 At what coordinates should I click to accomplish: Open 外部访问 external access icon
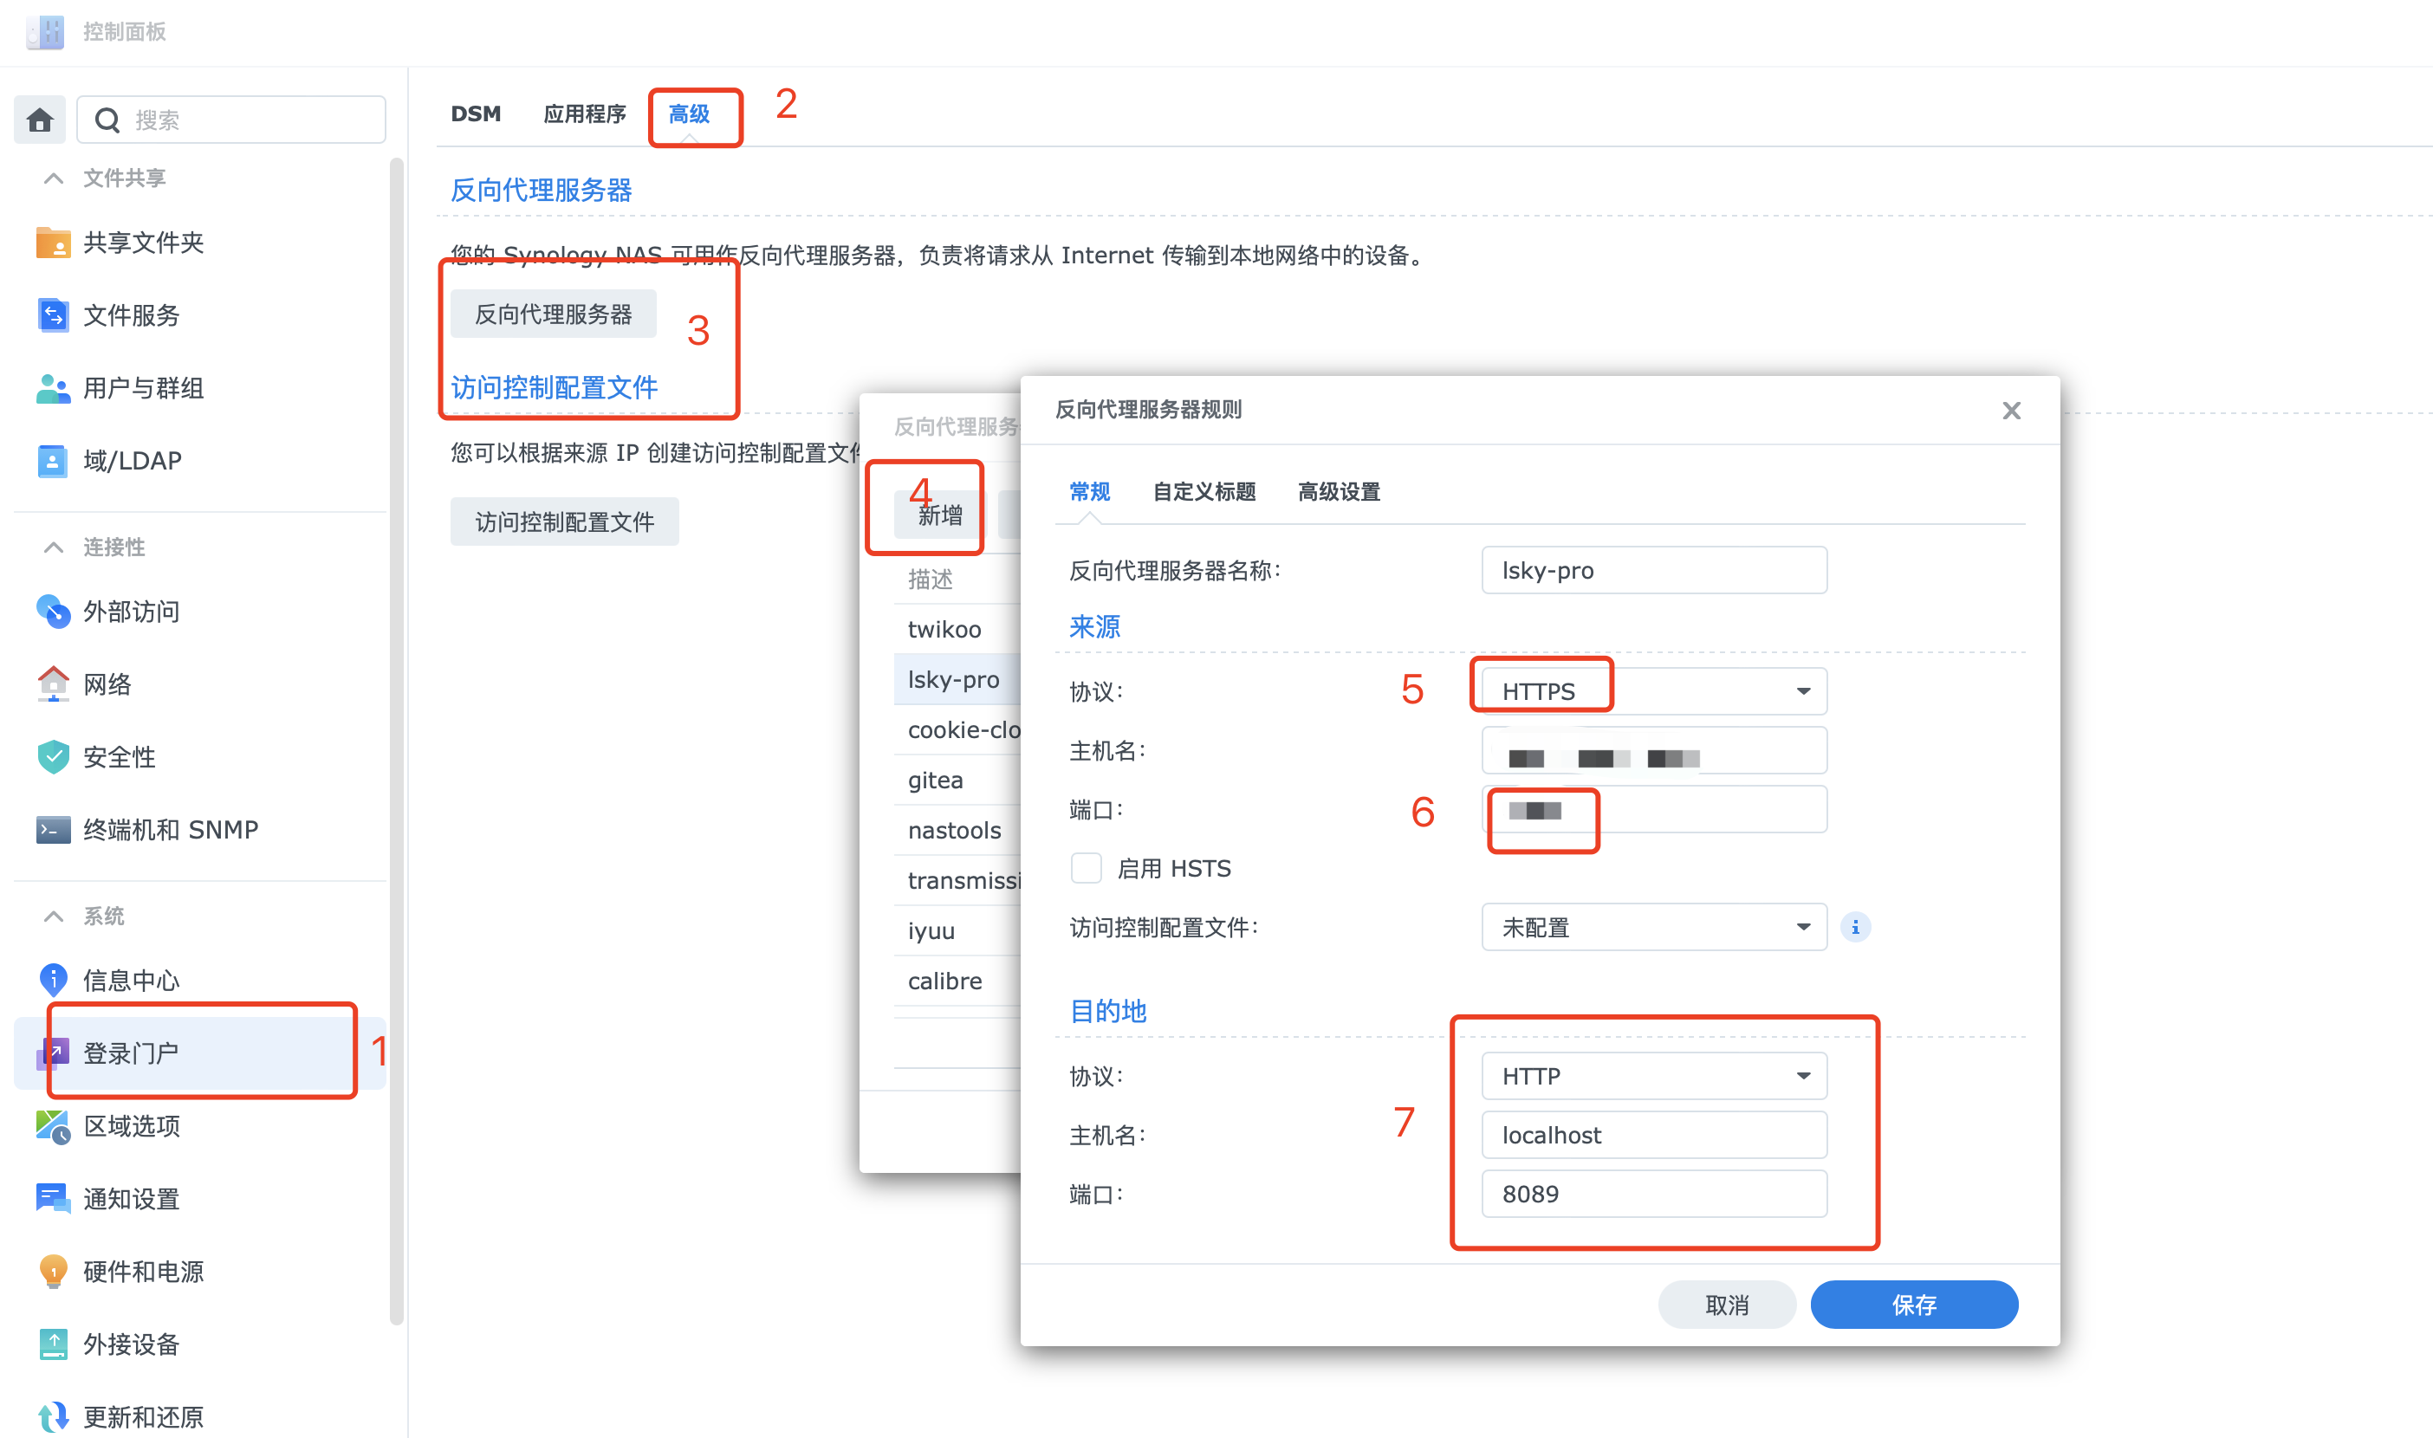coord(52,612)
